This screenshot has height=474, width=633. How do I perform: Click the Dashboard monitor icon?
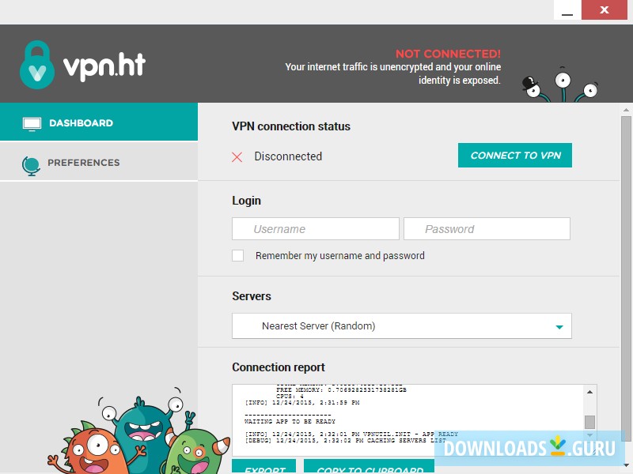point(30,123)
